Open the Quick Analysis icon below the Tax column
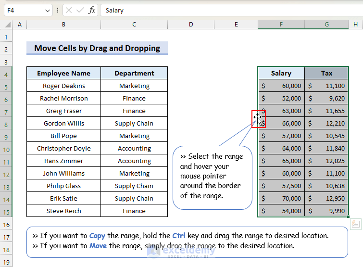 pos(355,224)
